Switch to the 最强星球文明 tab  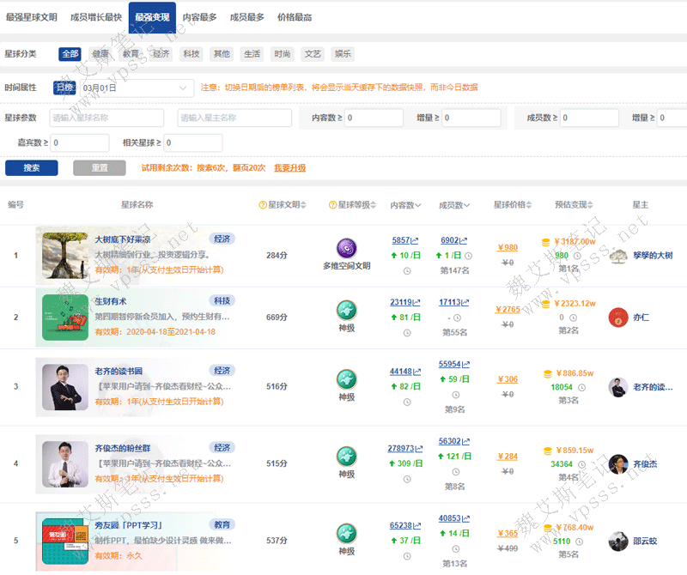pos(32,17)
